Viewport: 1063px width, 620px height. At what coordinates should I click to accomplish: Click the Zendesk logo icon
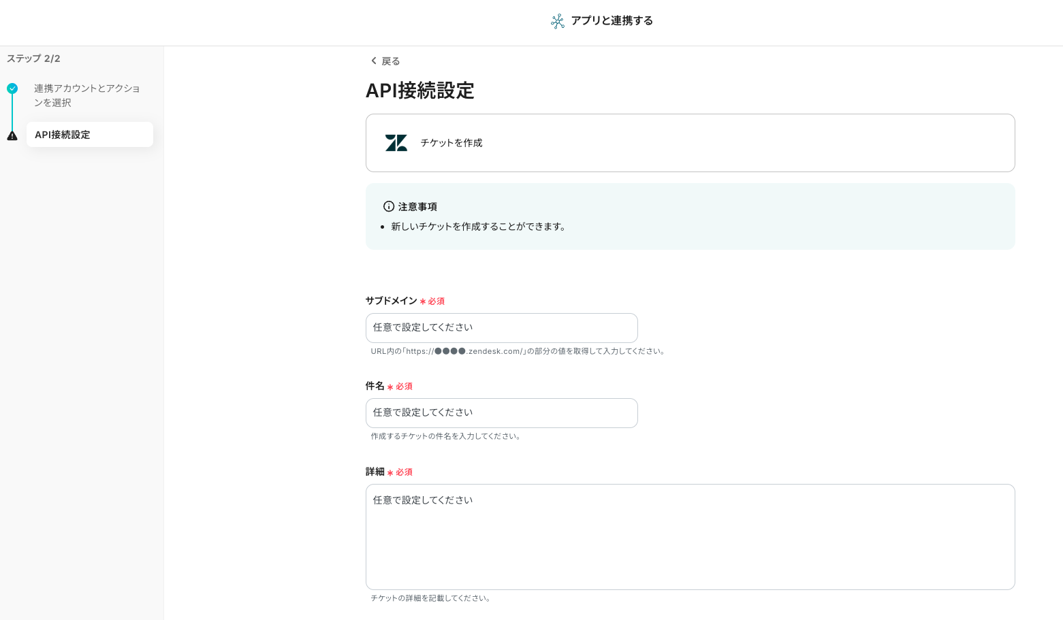(396, 143)
